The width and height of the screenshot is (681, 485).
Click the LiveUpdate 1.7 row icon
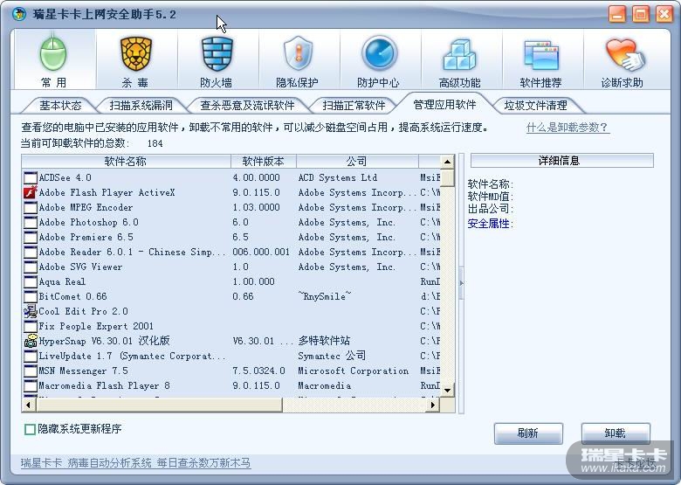(31, 356)
